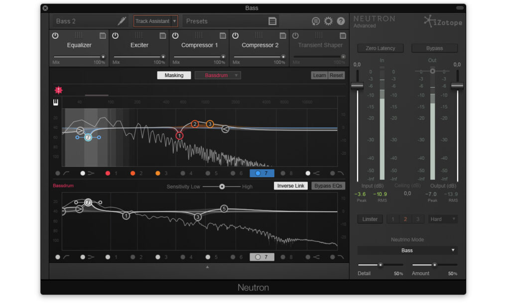
Task: Adjust the Sensitivity slider knob
Action: pyautogui.click(x=222, y=187)
